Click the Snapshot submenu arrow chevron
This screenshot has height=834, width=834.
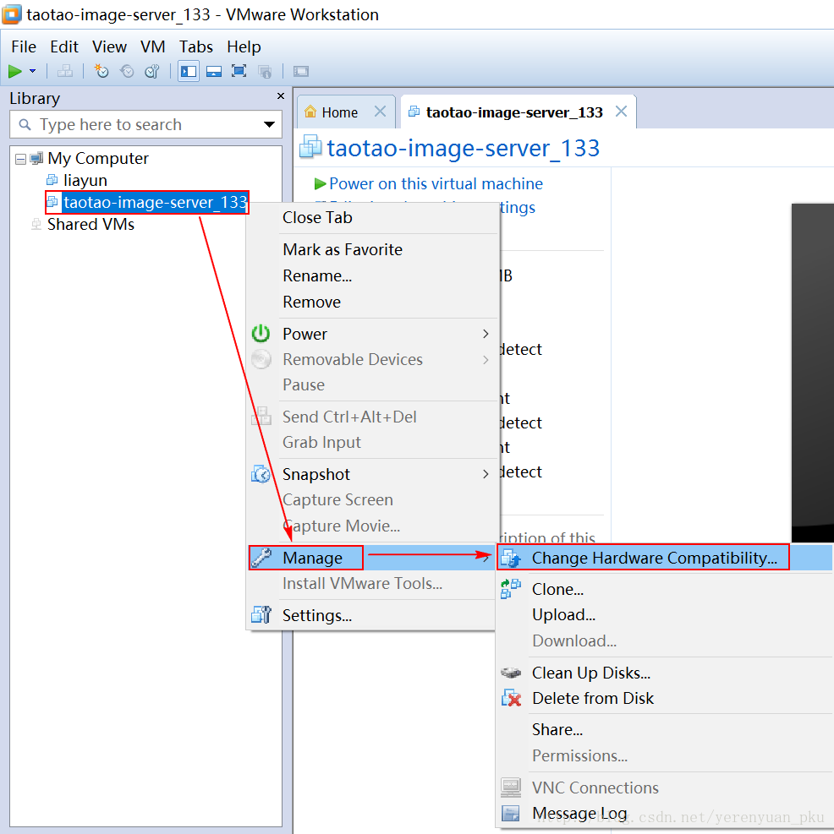click(x=486, y=474)
